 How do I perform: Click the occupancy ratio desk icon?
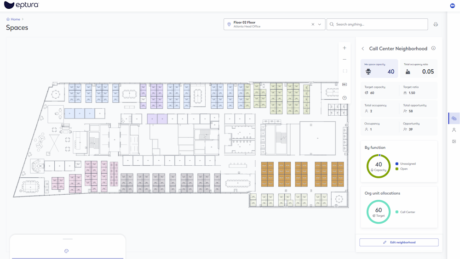[408, 72]
